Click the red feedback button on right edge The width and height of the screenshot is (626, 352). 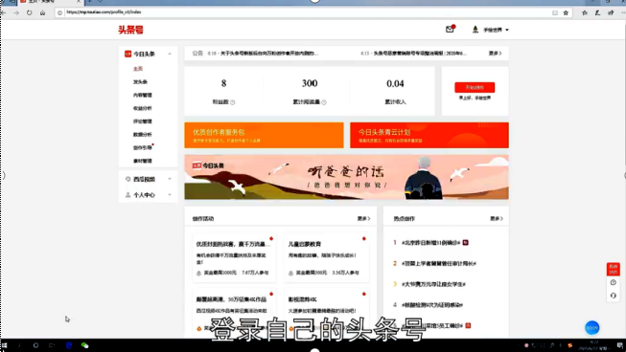[614, 269]
